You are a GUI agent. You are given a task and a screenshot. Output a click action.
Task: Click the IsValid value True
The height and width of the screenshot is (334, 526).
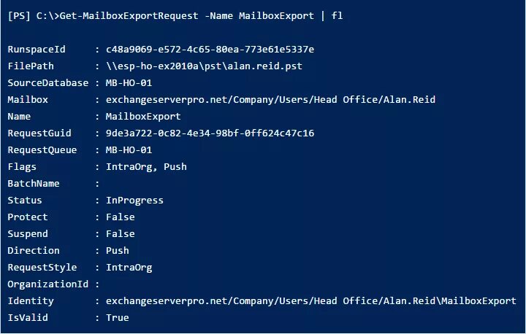(118, 317)
